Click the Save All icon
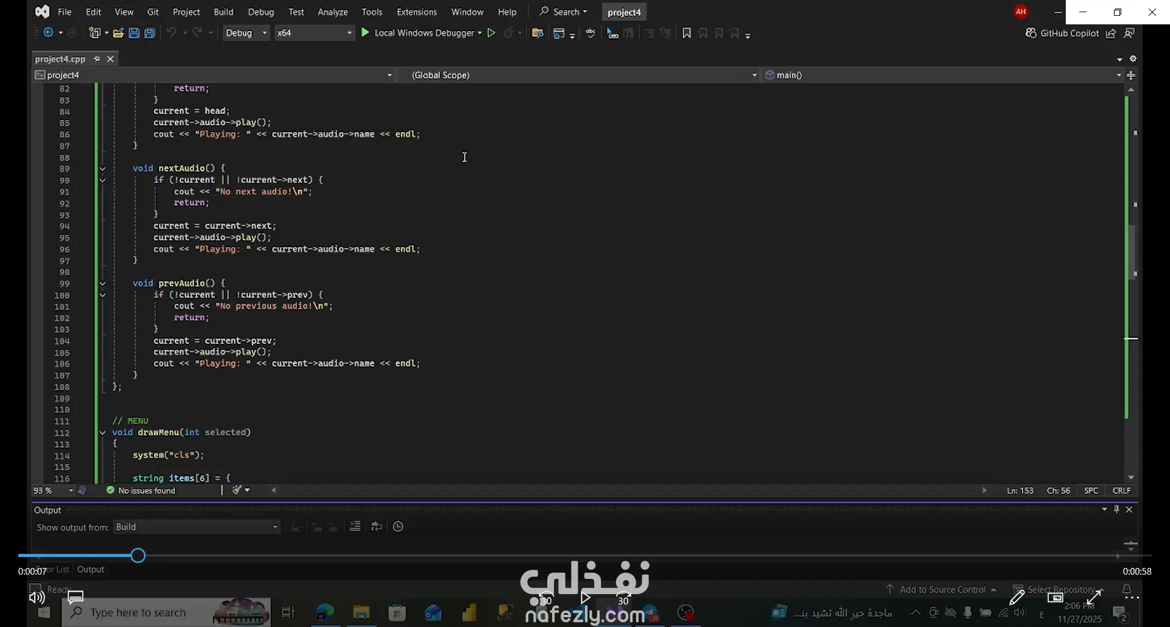Viewport: 1170px width, 627px height. point(150,33)
